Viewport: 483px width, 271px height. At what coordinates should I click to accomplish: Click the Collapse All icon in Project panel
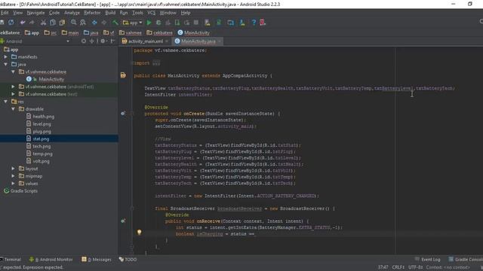tap(92, 41)
